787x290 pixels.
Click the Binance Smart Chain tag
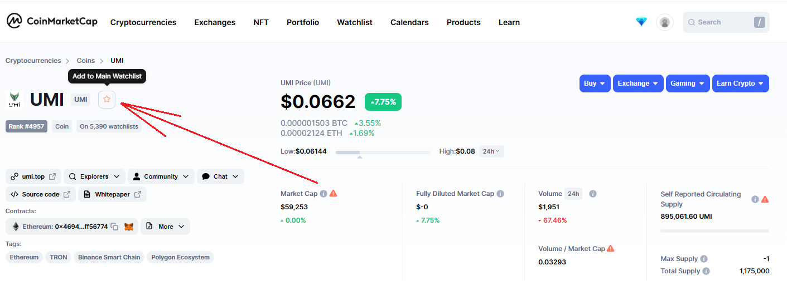coord(109,257)
